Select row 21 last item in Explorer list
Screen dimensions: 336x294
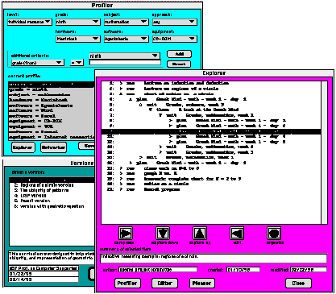point(211,189)
